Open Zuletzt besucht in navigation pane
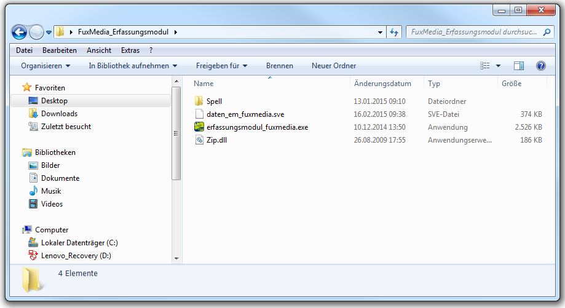The width and height of the screenshot is (565, 308). coord(66,127)
